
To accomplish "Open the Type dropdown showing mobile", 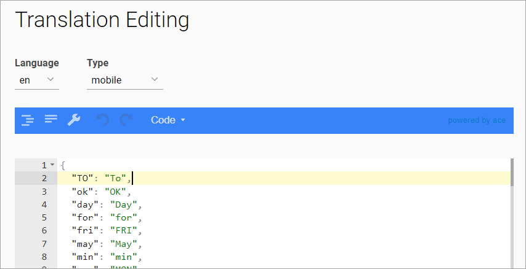I will tap(124, 80).
